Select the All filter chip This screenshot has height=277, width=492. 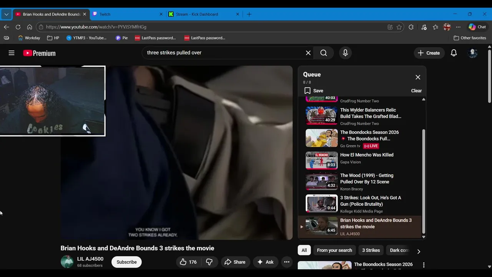pyautogui.click(x=304, y=250)
